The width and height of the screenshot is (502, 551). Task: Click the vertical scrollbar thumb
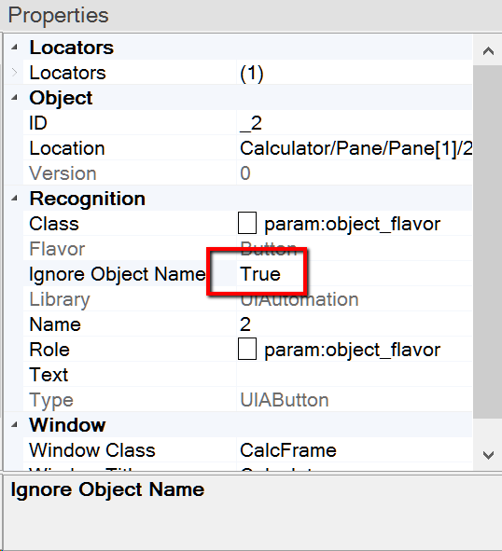pos(488,241)
